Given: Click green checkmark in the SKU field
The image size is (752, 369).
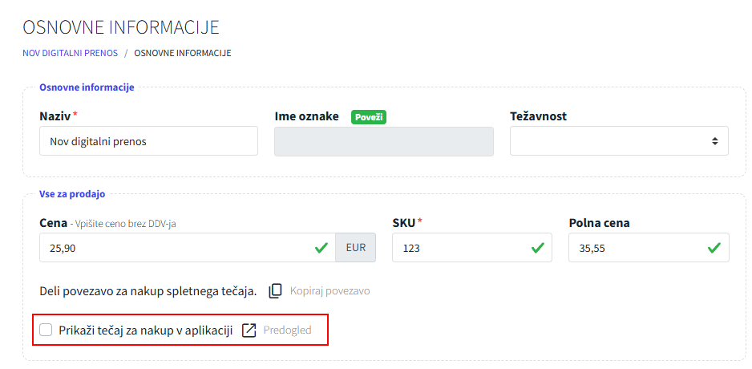Looking at the screenshot, I should (538, 248).
